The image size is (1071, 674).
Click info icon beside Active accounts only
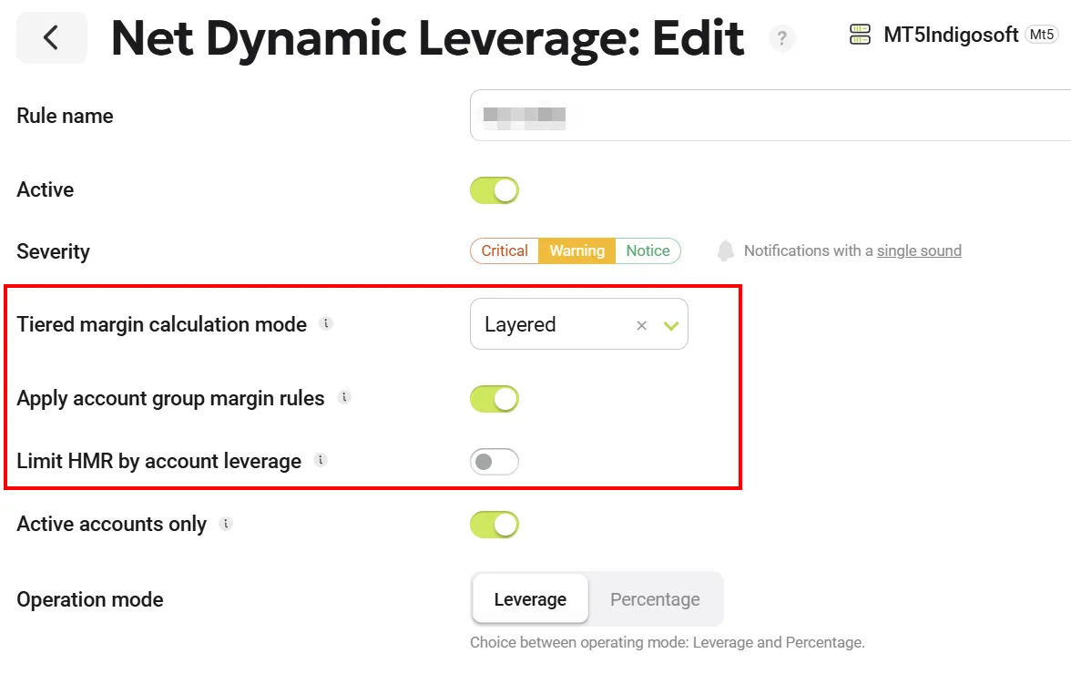pyautogui.click(x=226, y=524)
